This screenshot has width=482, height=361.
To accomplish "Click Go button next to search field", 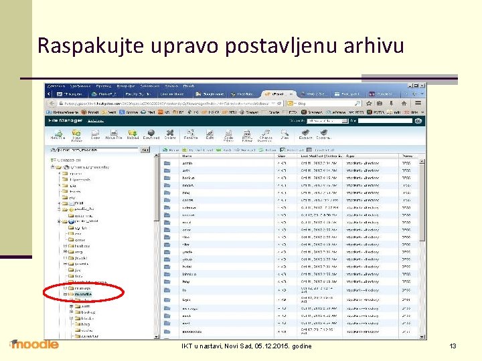I will point(418,121).
